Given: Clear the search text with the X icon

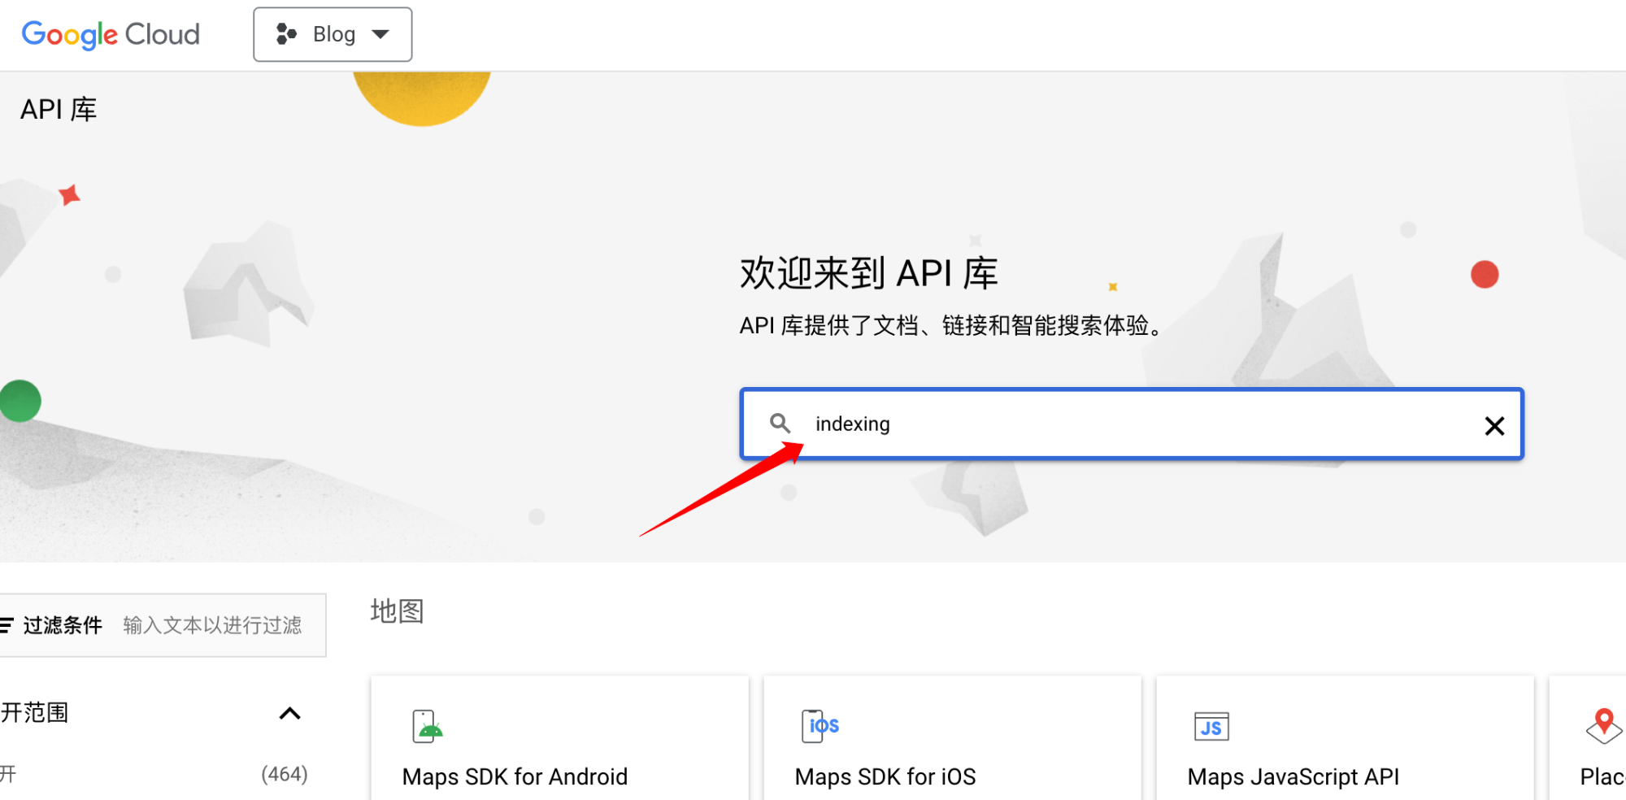Looking at the screenshot, I should (1494, 425).
